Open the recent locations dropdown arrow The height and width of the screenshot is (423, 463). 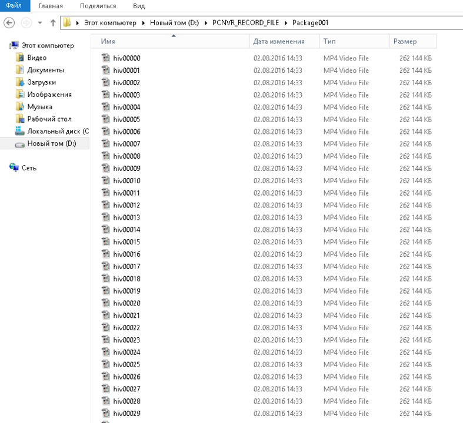click(40, 23)
